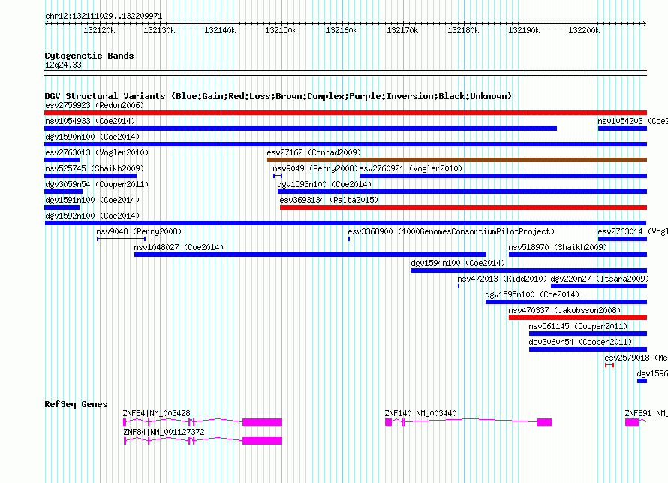Open the dgv220n27 (Itsara2009) variant label
Screen dimensions: 668x483
[600, 279]
